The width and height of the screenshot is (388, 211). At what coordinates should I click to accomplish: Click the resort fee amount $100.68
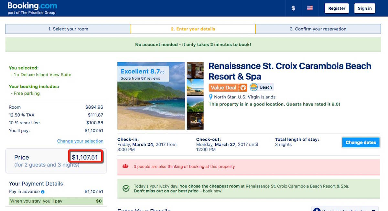95,123
